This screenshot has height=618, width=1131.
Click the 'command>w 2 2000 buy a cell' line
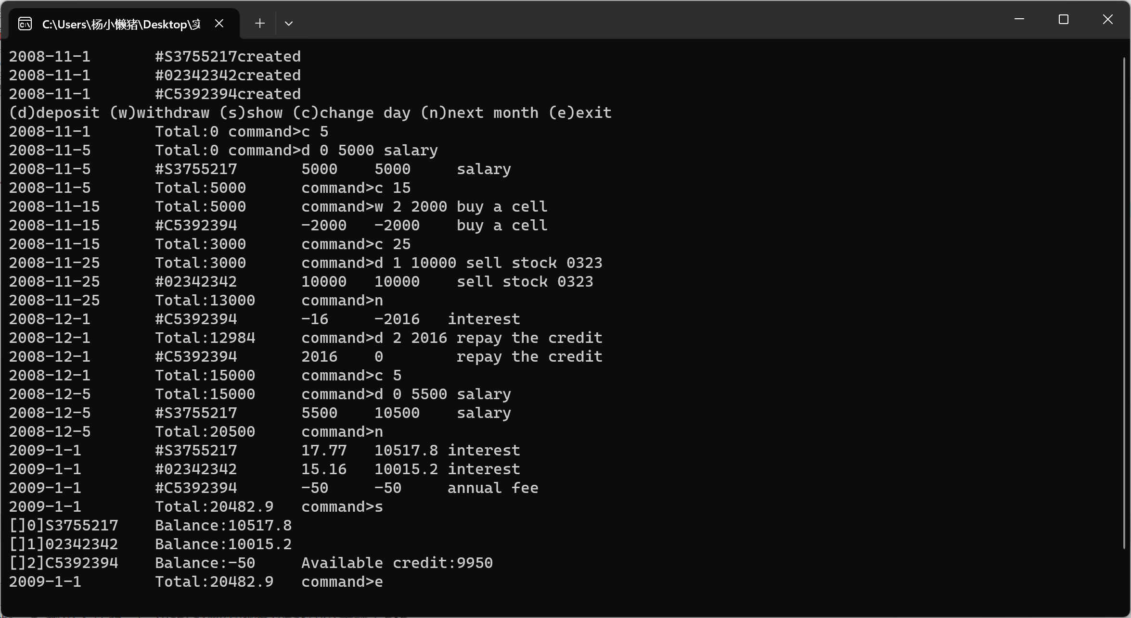424,206
